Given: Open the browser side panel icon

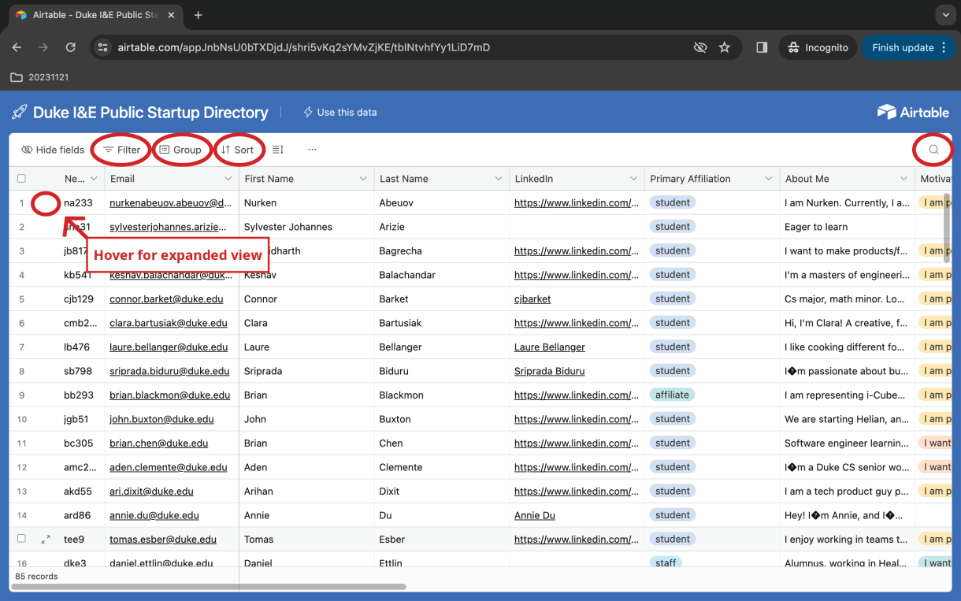Looking at the screenshot, I should pyautogui.click(x=762, y=47).
